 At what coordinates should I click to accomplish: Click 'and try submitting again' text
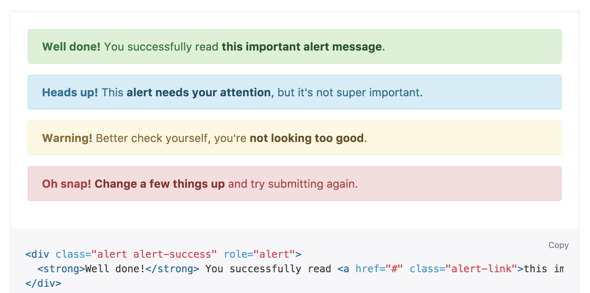pyautogui.click(x=292, y=184)
